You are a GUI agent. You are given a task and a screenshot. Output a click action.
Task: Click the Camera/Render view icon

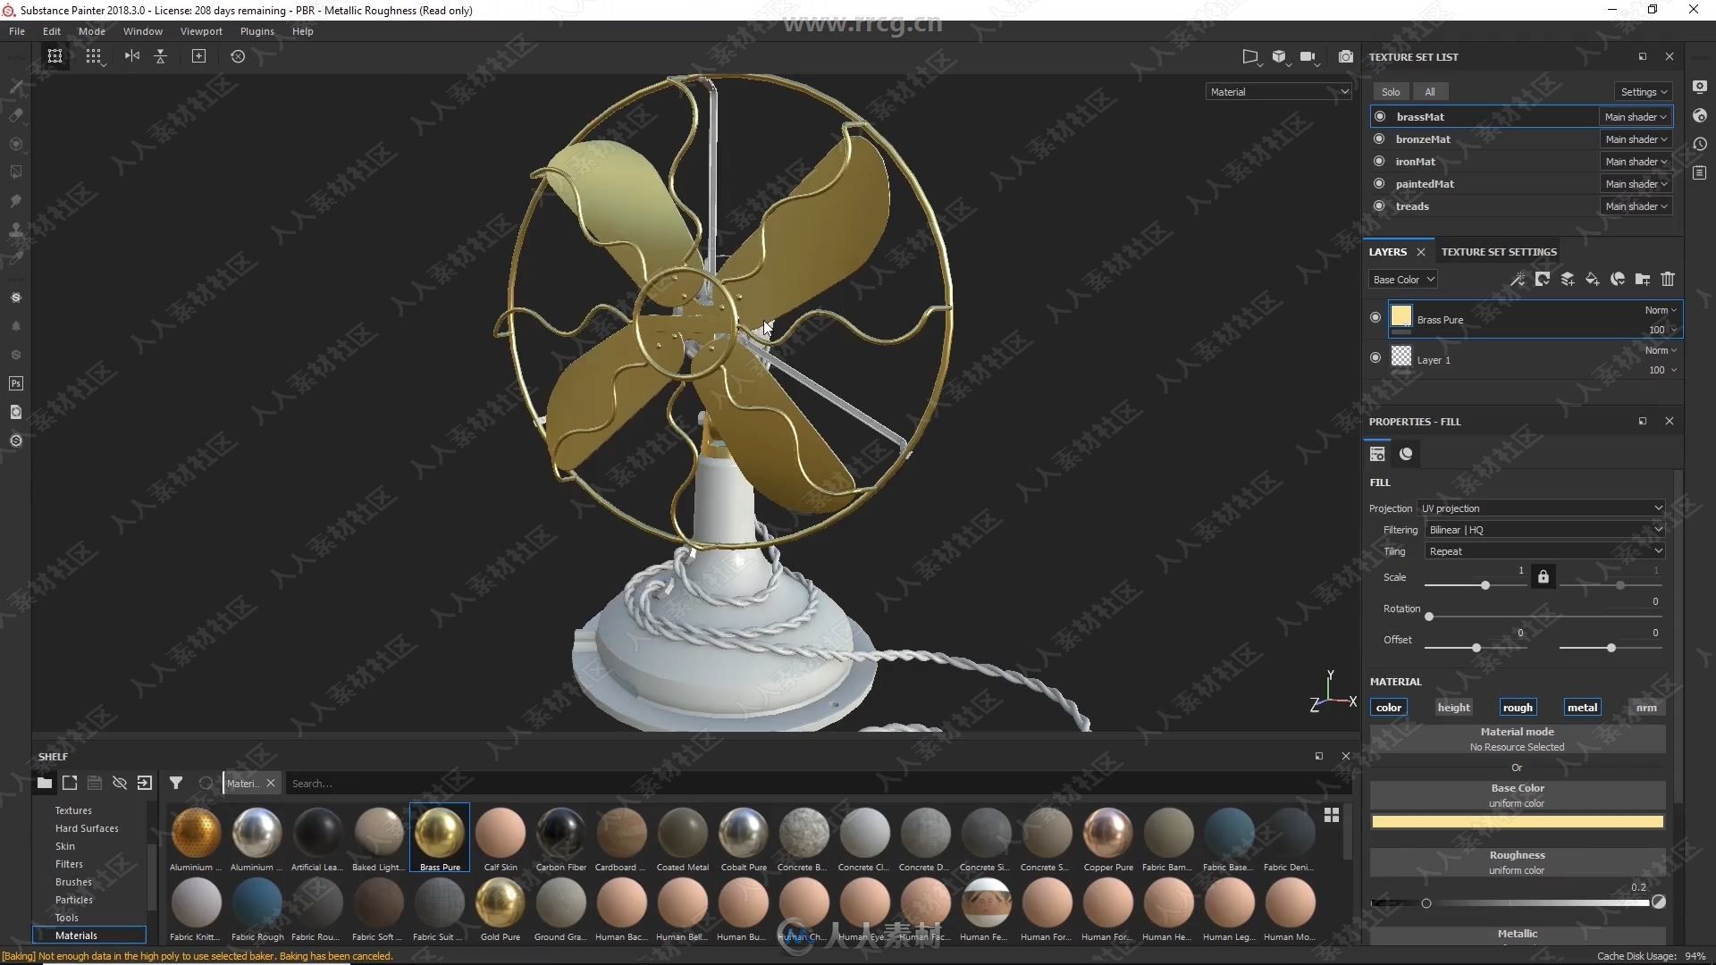[x=1345, y=55]
